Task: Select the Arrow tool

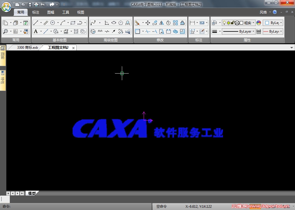Action: [114, 31]
